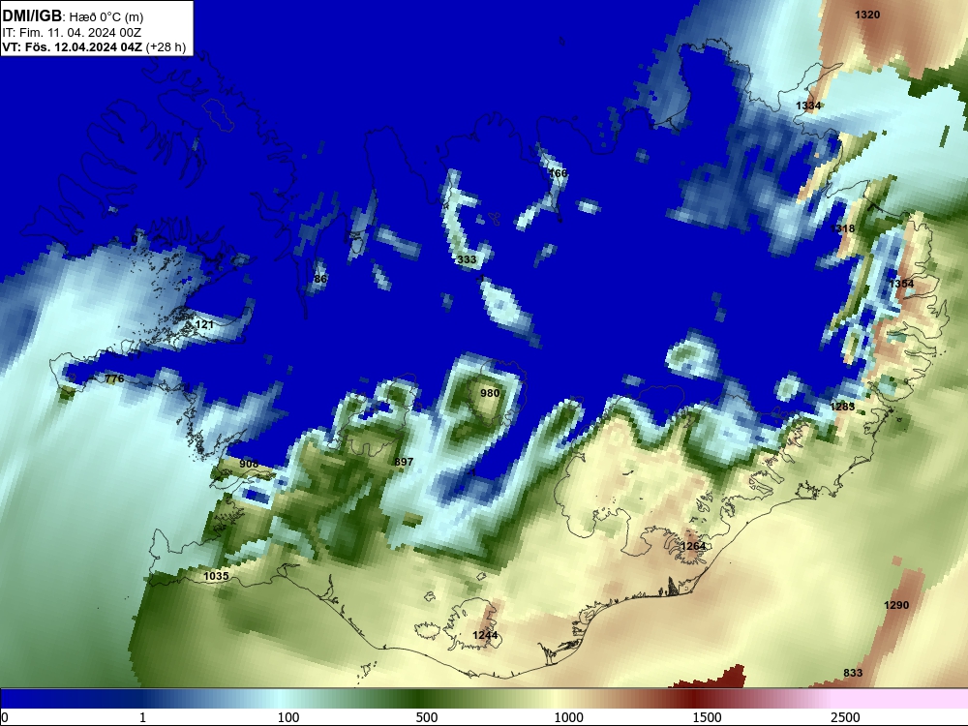
Task: Click the 1318 height label
Action: click(843, 228)
